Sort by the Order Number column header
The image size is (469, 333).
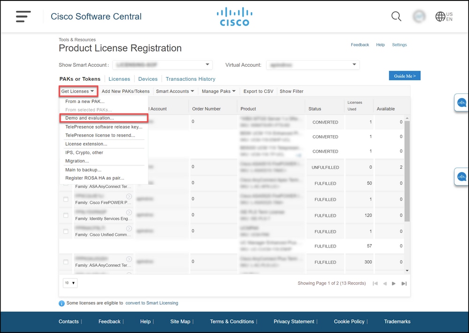(x=206, y=109)
